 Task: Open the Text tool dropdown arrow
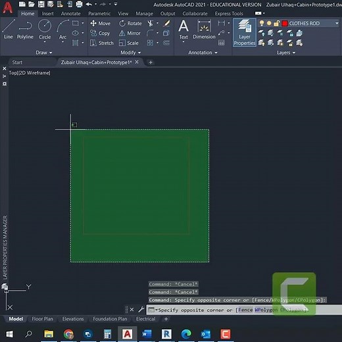click(183, 41)
